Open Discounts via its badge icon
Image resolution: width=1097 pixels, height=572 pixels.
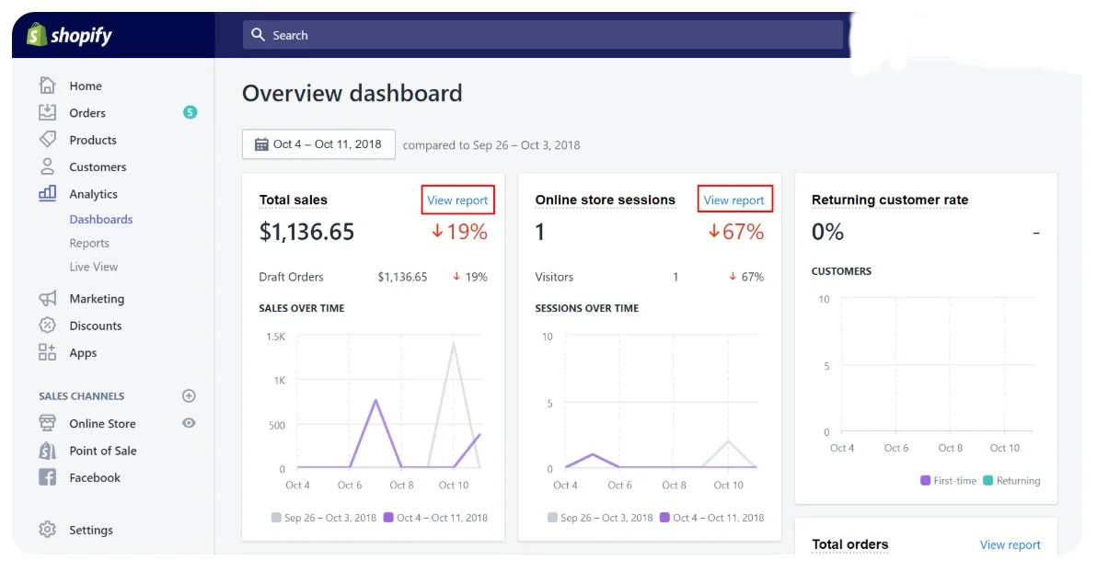[48, 326]
